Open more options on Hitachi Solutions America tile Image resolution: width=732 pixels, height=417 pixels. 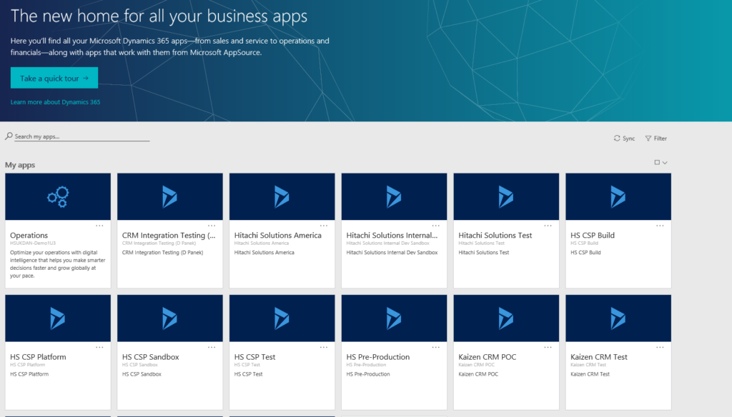[x=324, y=226]
